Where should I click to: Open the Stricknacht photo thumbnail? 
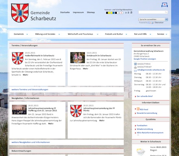click(77, 58)
